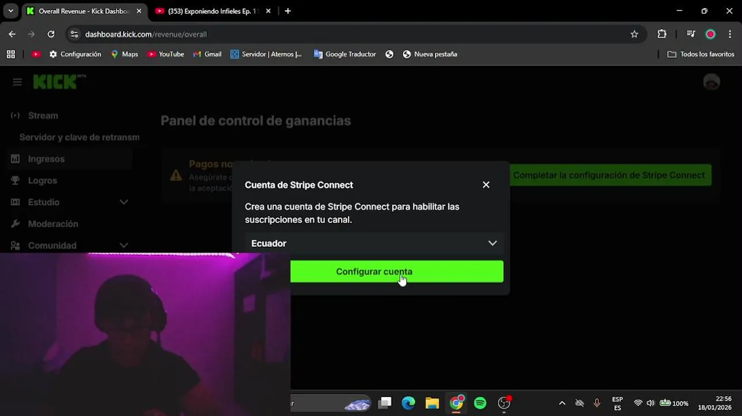Bookmark this page with the star
This screenshot has width=742, height=416.
(634, 34)
